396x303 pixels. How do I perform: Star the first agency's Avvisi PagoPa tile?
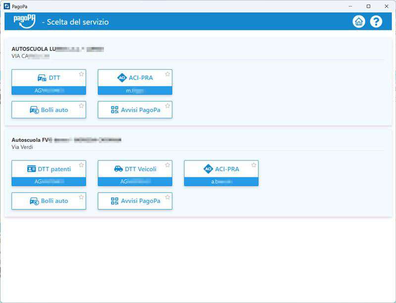point(167,106)
